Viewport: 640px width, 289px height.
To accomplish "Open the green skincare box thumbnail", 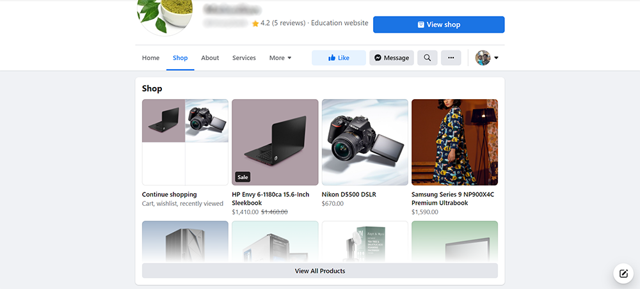I will click(x=365, y=241).
